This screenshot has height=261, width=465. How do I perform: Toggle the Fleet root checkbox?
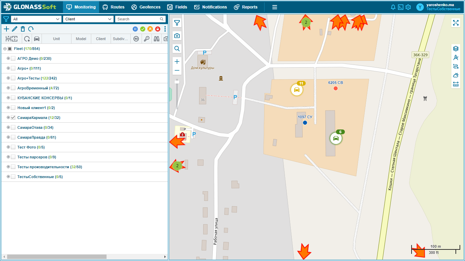point(10,49)
